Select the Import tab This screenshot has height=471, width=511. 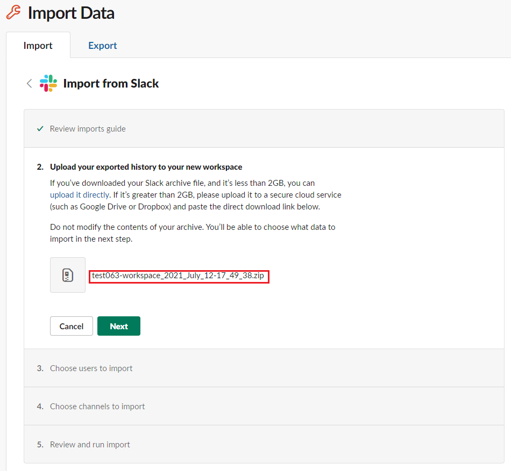point(38,46)
